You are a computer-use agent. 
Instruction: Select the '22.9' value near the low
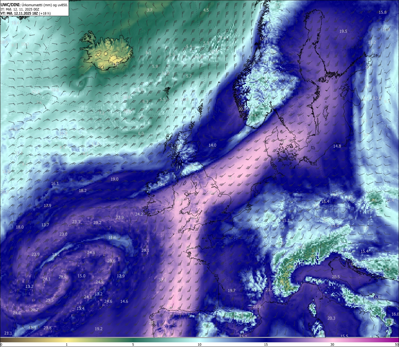click(x=36, y=255)
